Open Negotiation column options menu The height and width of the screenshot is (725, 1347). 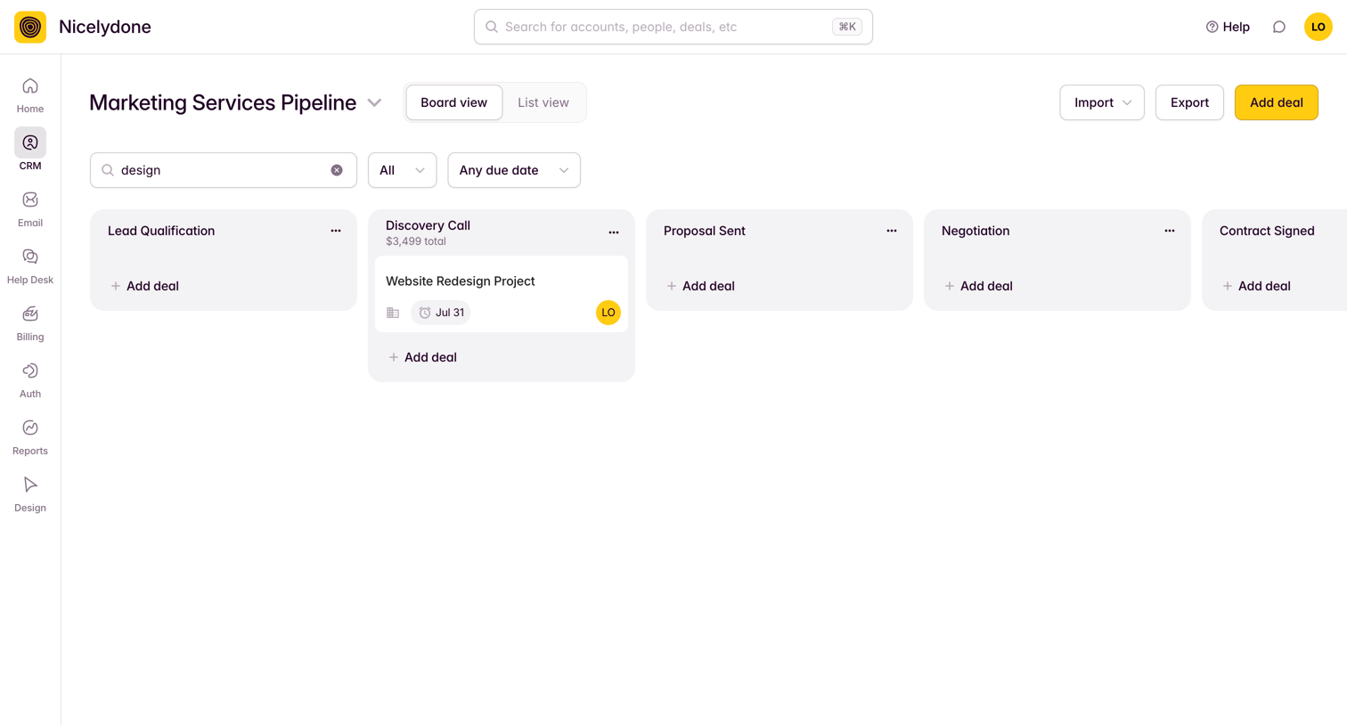coord(1170,231)
